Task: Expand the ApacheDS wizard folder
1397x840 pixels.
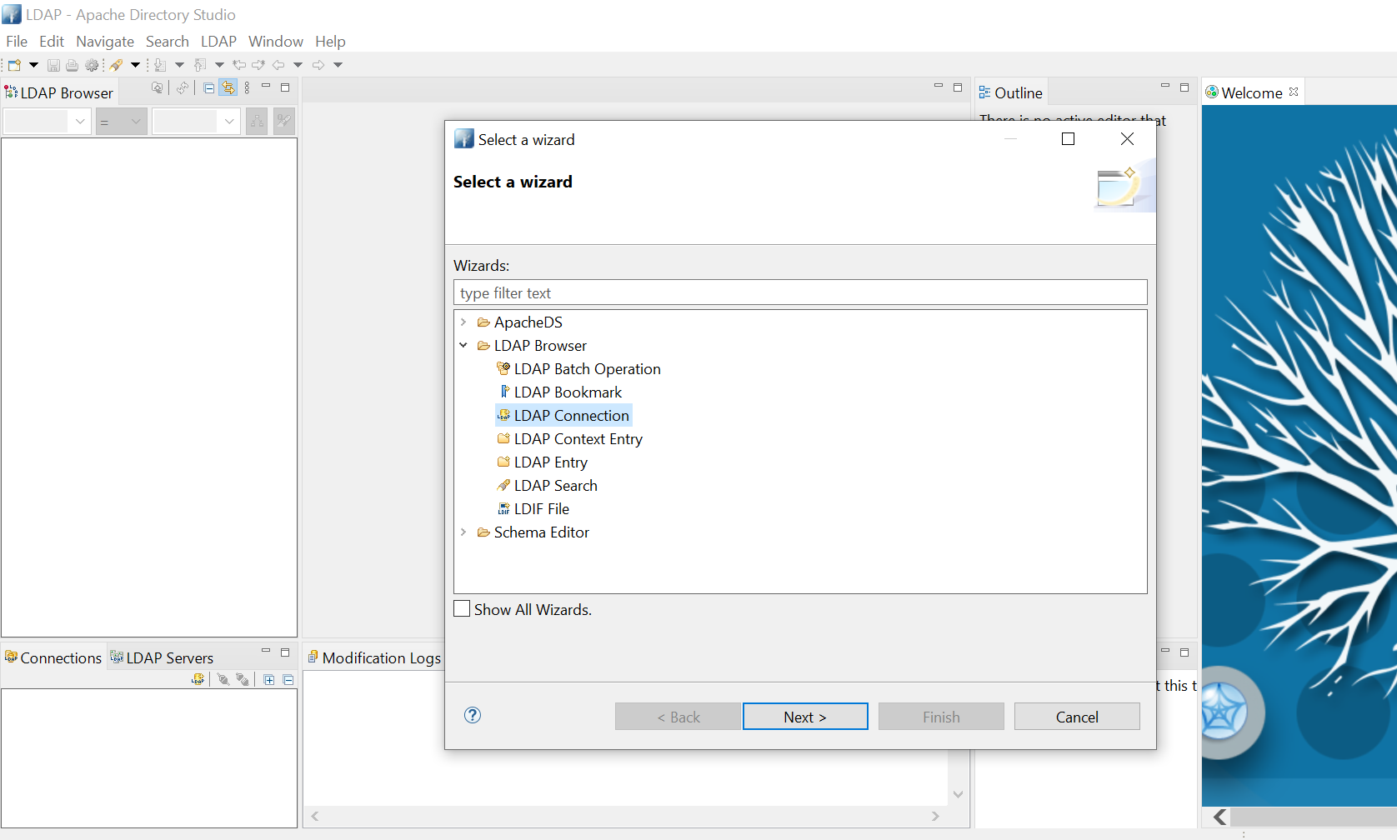Action: pos(463,322)
